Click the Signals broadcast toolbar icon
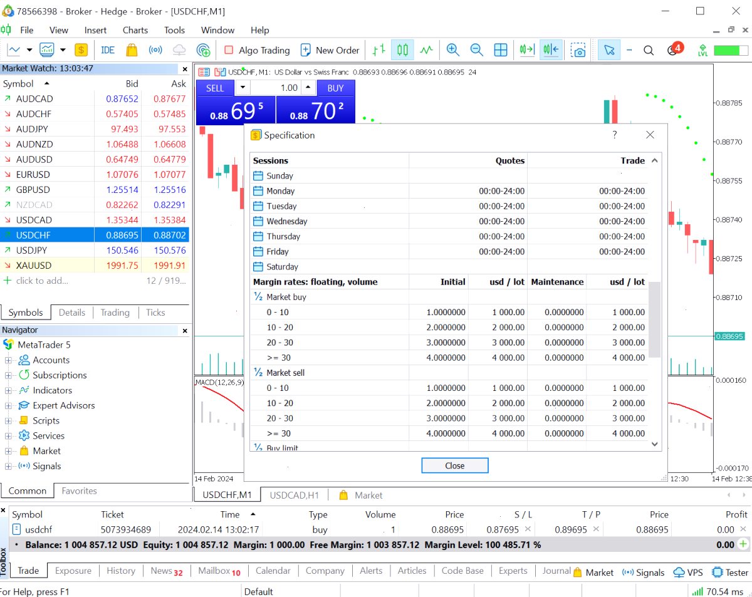Viewport: 752px width, 597px height. tap(155, 50)
